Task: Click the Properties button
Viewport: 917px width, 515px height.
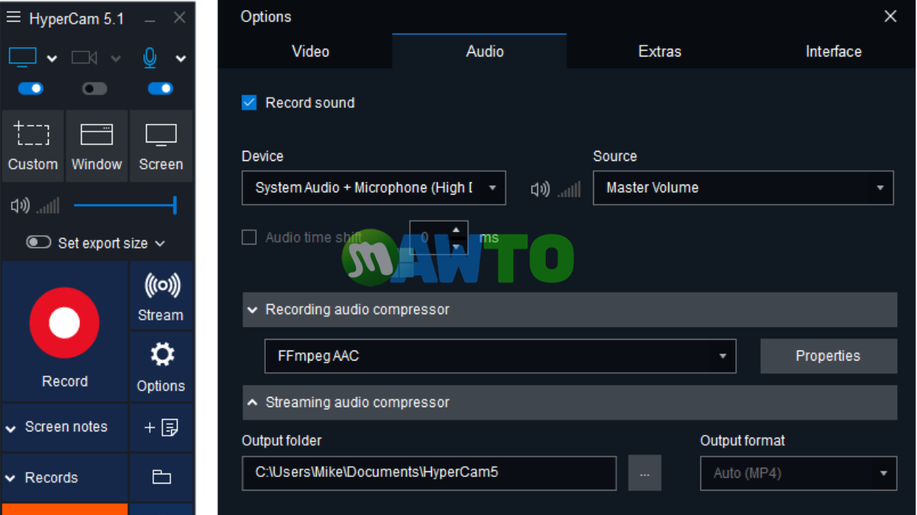Action: pyautogui.click(x=828, y=355)
